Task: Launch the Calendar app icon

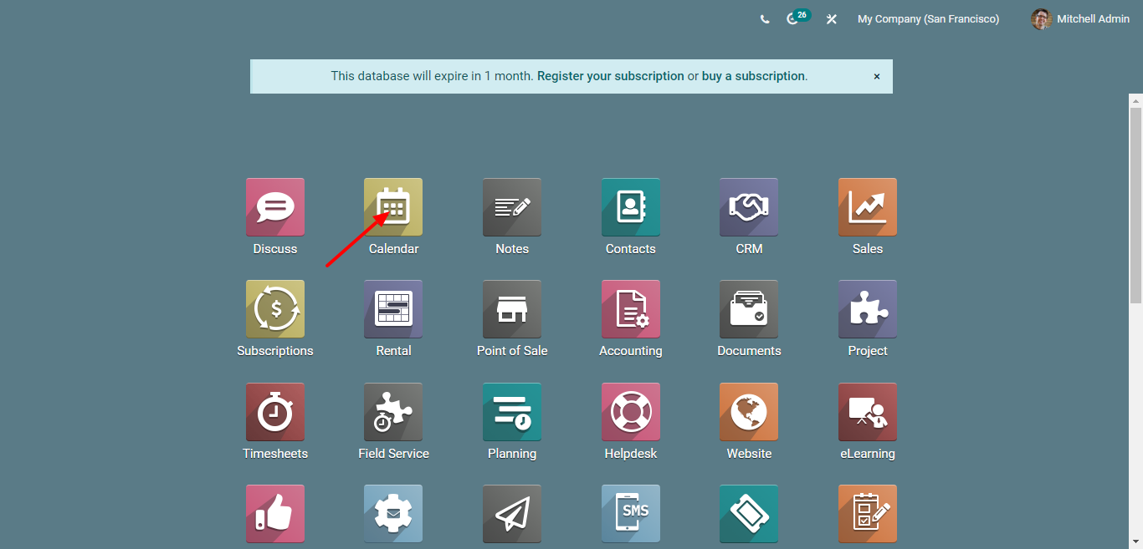Action: 393,207
